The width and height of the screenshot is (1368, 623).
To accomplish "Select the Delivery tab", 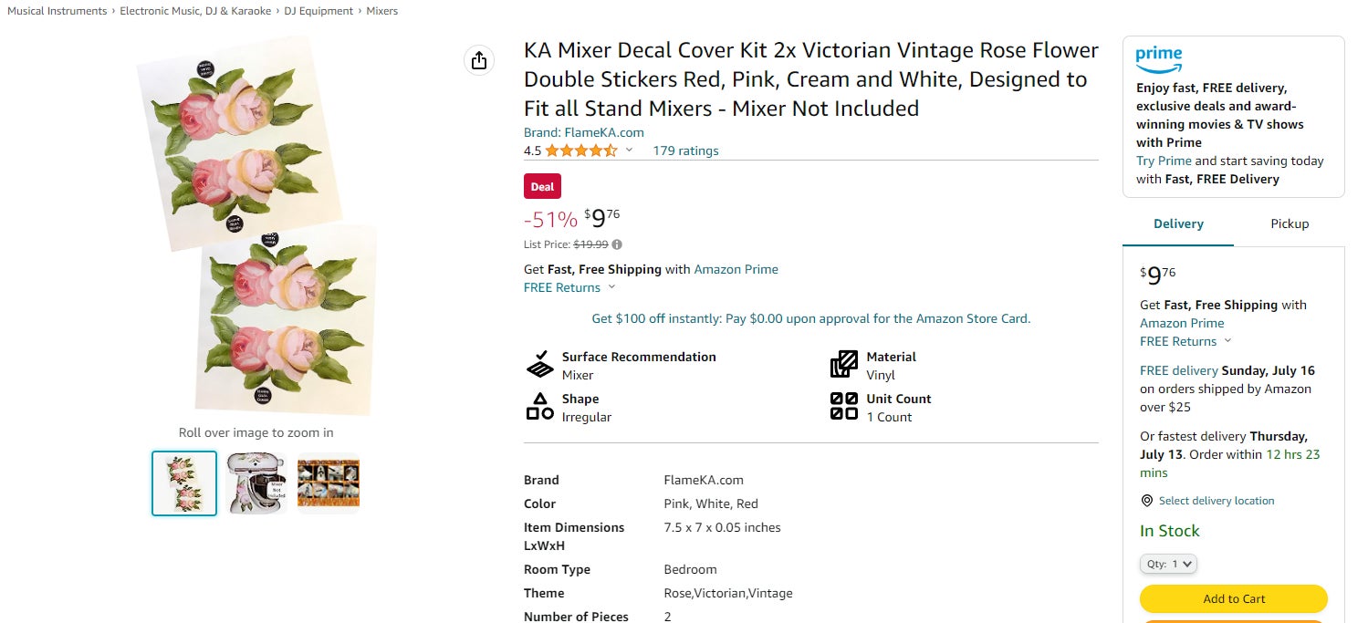I will tap(1177, 223).
